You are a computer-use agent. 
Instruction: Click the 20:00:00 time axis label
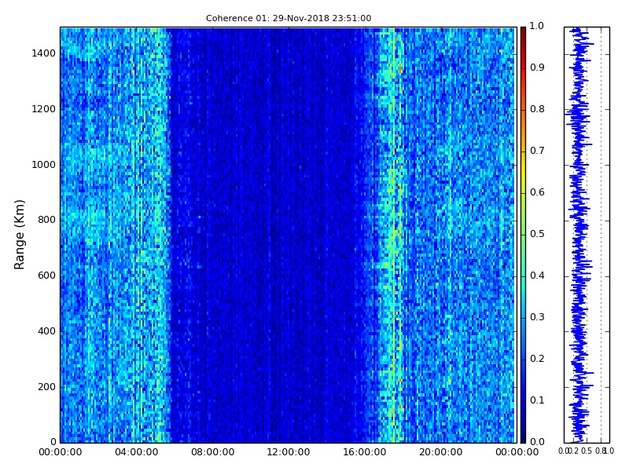[441, 452]
